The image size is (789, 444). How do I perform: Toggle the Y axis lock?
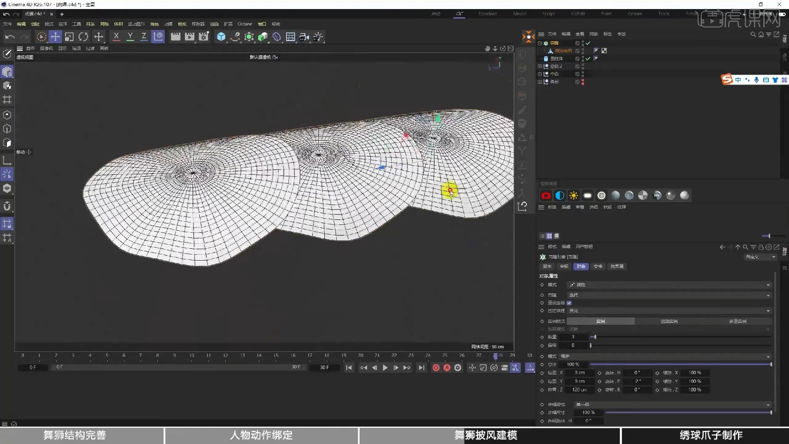point(130,37)
